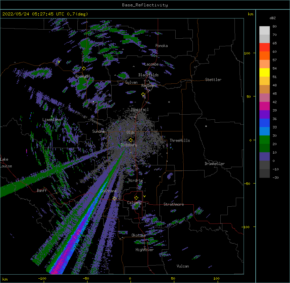This screenshot has height=283, width=290.
Task: Click the Airdrie city label
Action: click(x=136, y=180)
